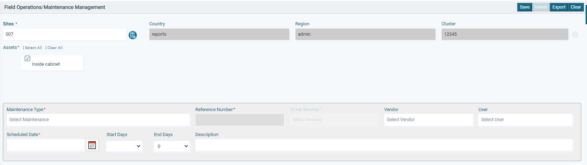The width and height of the screenshot is (587, 165).
Task: Click into the Description text field
Action: tap(384, 145)
